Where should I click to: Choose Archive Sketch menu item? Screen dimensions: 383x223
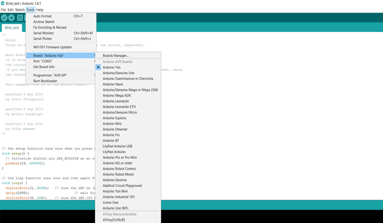(x=61, y=22)
